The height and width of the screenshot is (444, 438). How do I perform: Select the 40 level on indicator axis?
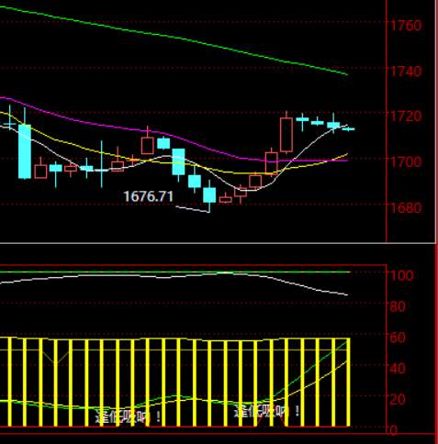tap(398, 368)
